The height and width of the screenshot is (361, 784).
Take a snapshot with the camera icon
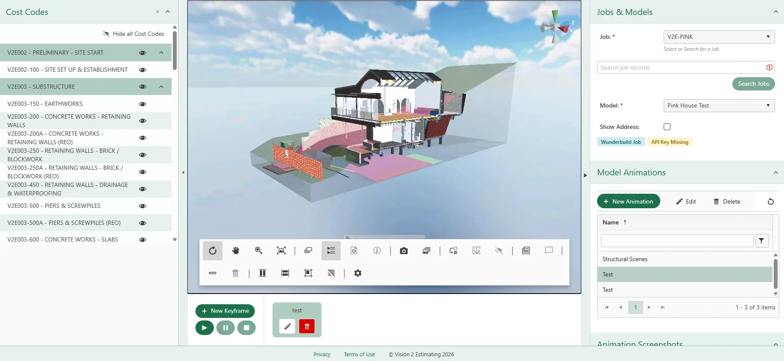pyautogui.click(x=404, y=250)
